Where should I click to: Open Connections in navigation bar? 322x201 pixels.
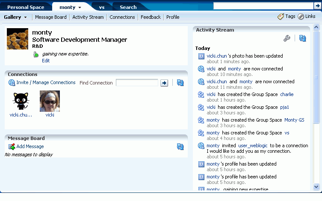(x=122, y=17)
